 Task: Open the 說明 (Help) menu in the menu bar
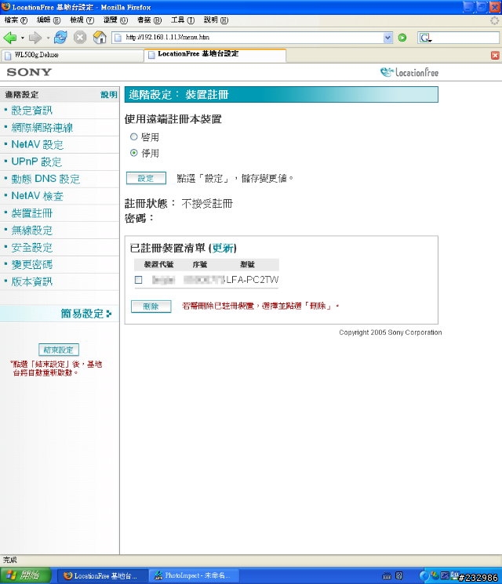216,20
